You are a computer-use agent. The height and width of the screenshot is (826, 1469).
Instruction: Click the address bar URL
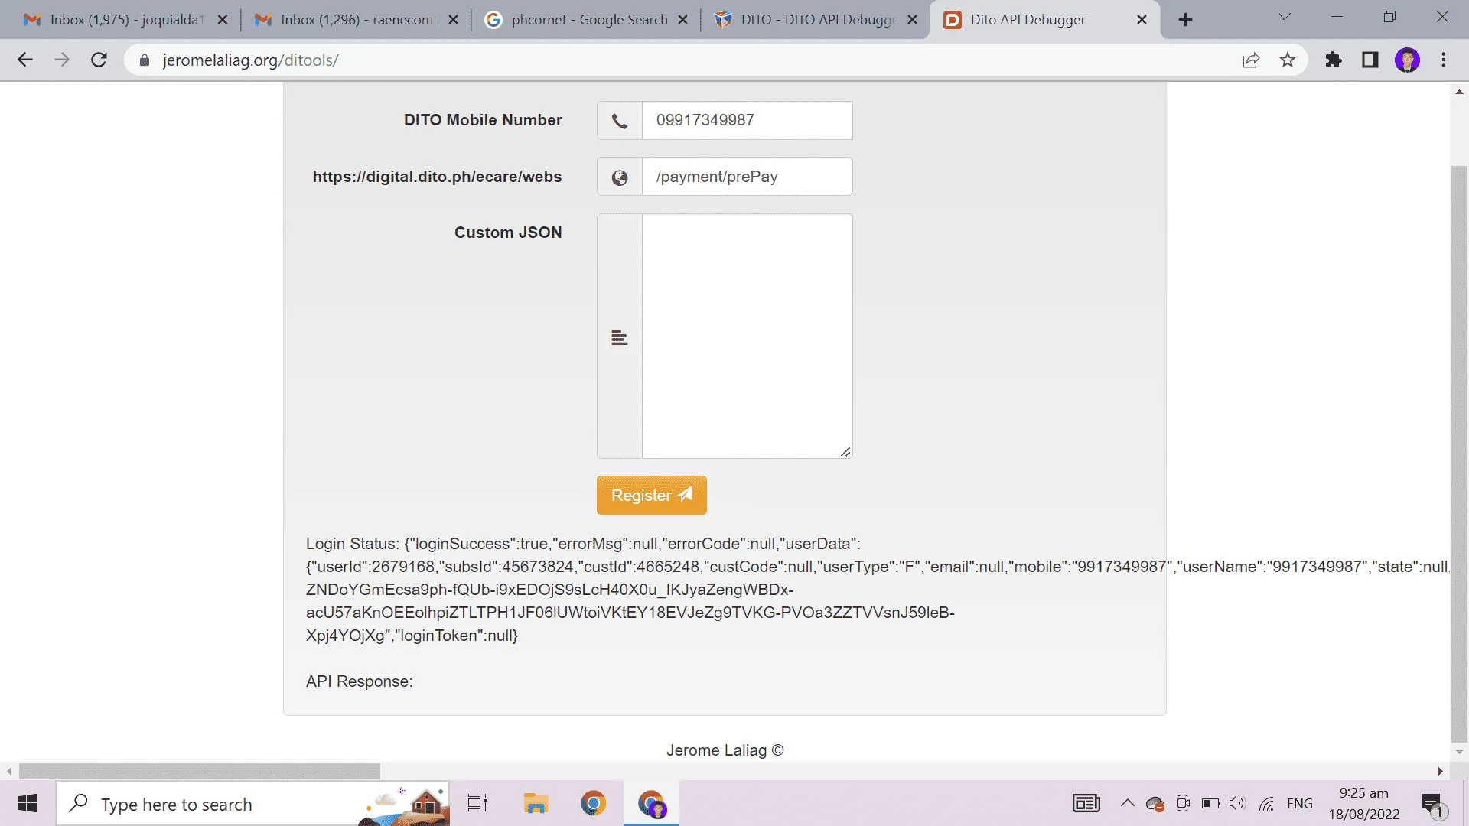point(250,60)
